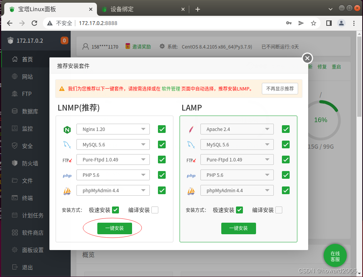Click the php icon in LNMP list
Screen dimensions: 363x277
pyautogui.click(x=67, y=176)
